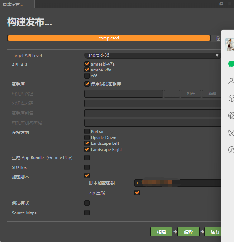
Task: Click the Source Maps label
Action: click(24, 213)
